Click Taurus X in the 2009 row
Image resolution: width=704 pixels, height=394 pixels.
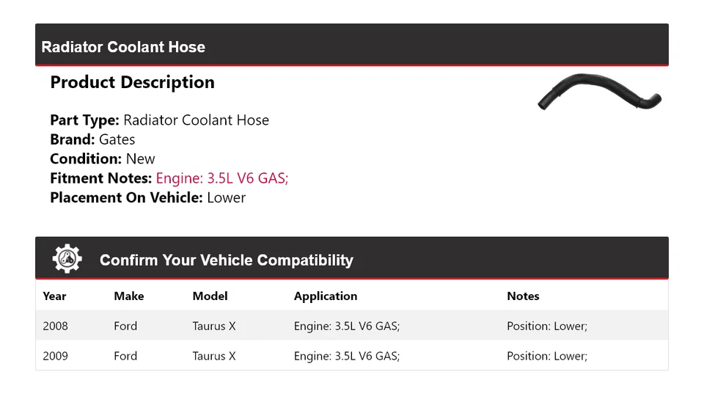point(214,356)
